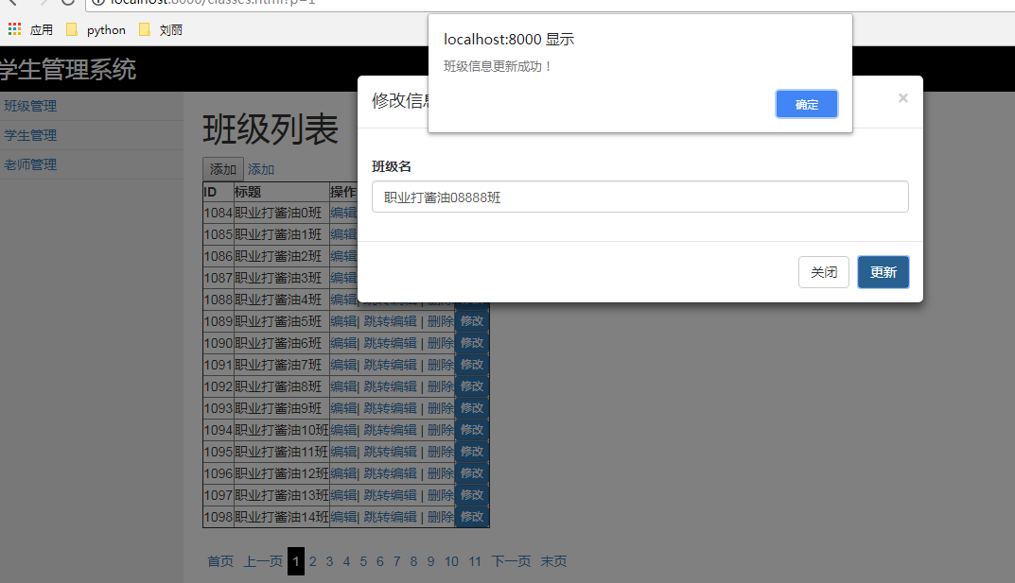Open 班级管理 in the sidebar
Image resolution: width=1015 pixels, height=583 pixels.
30,106
